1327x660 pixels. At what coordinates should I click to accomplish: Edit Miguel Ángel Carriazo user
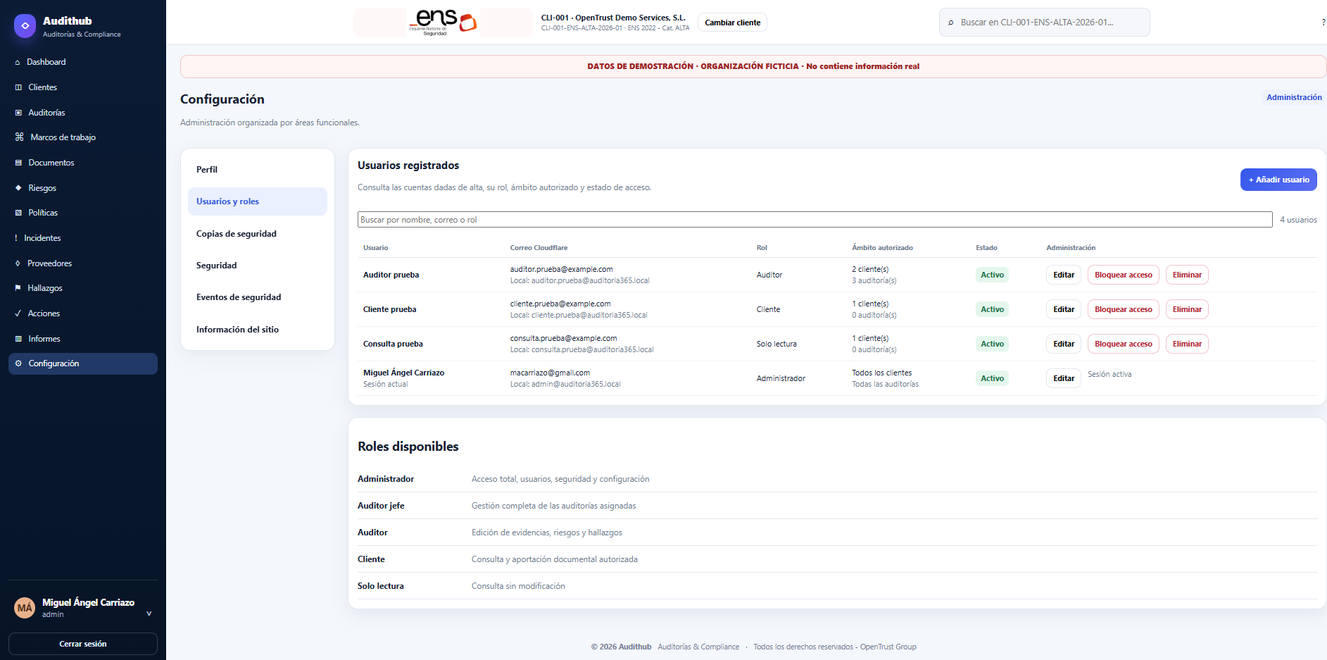click(1064, 378)
